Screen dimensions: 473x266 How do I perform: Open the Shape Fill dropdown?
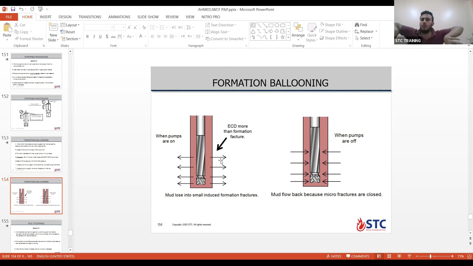(331, 25)
